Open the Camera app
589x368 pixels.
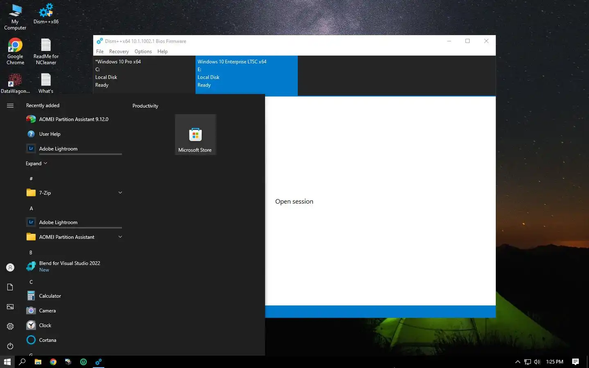click(74, 311)
